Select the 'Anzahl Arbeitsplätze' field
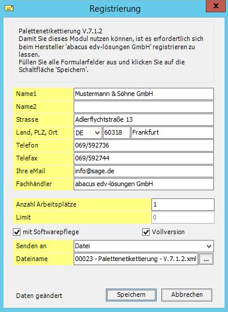Screen dimensions: 228x312 click(x=183, y=204)
